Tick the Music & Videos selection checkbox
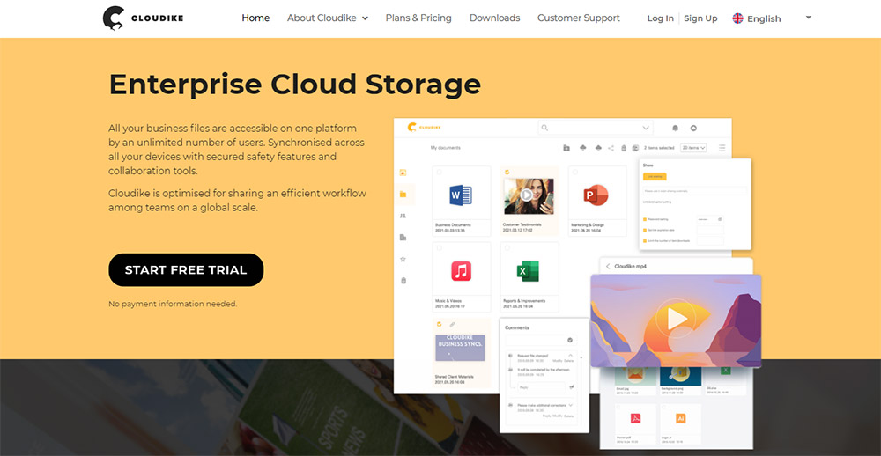881x456 pixels. pos(439,247)
